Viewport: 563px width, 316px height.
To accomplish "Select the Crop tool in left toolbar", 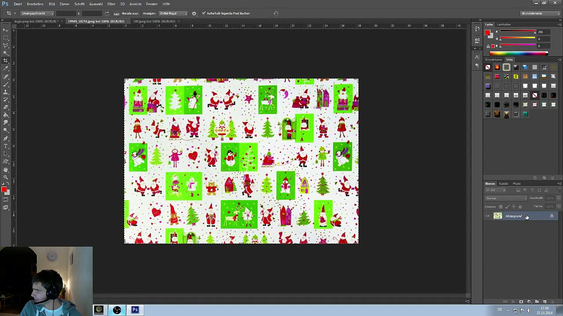I will (x=6, y=60).
